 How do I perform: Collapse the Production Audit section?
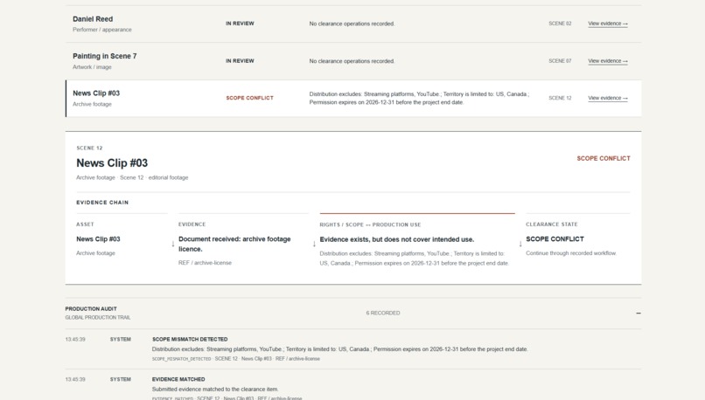[x=639, y=313]
